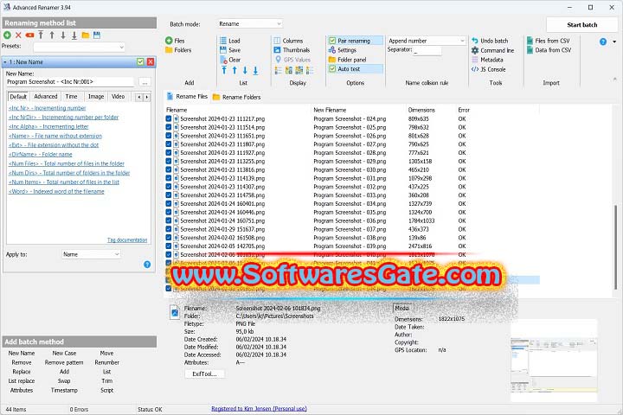Collapse the ribbon with the small up arrow

click(x=614, y=80)
